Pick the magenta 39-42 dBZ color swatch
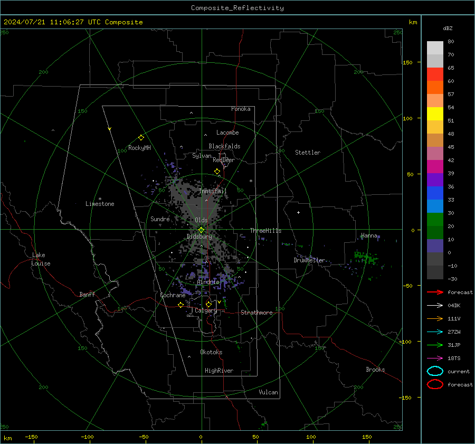The height and width of the screenshot is (444, 475). tap(435, 166)
